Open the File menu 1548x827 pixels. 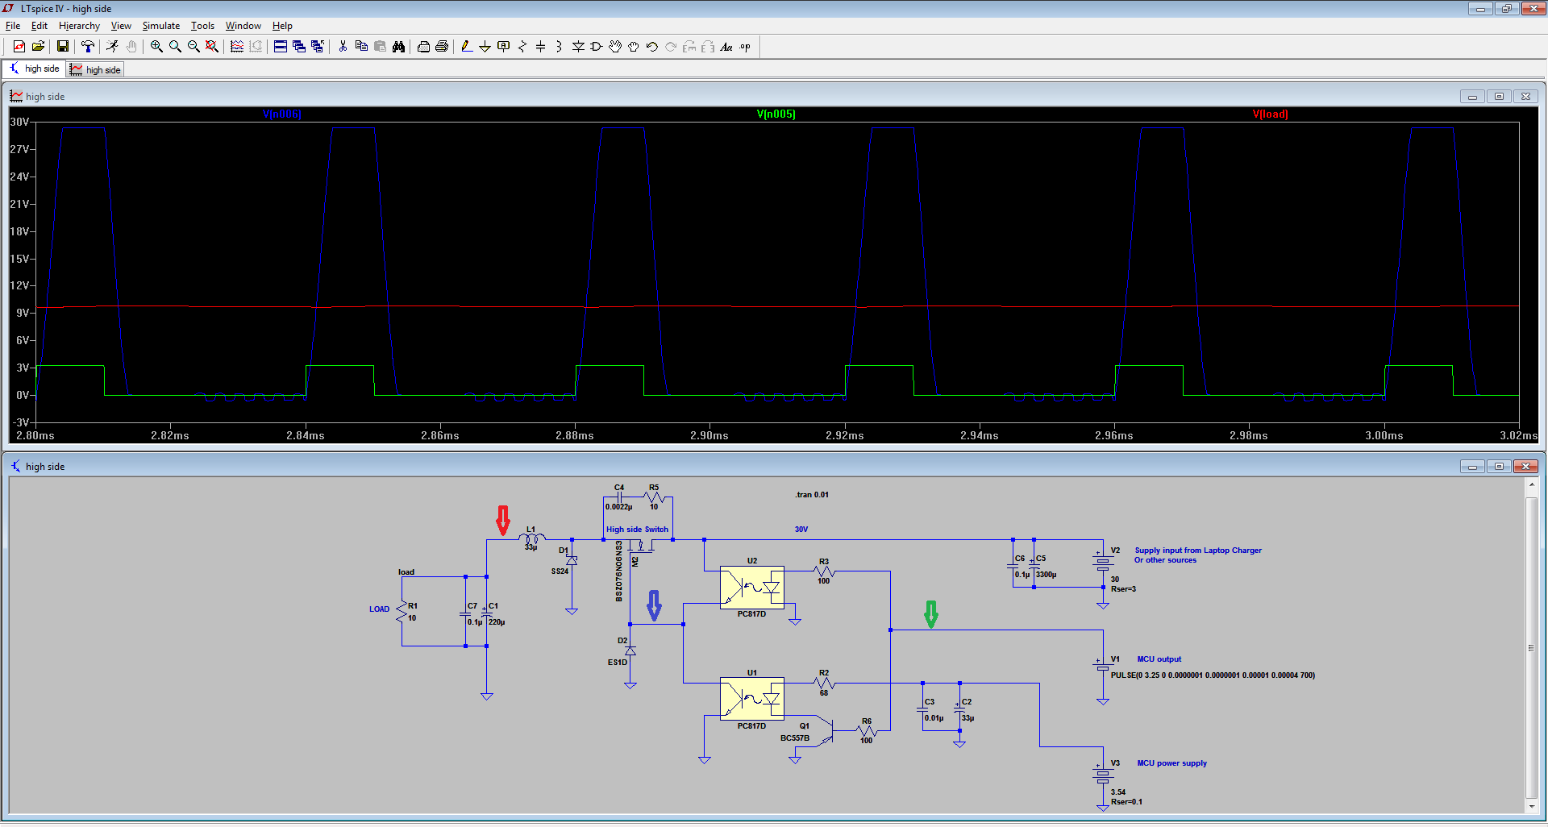(13, 26)
